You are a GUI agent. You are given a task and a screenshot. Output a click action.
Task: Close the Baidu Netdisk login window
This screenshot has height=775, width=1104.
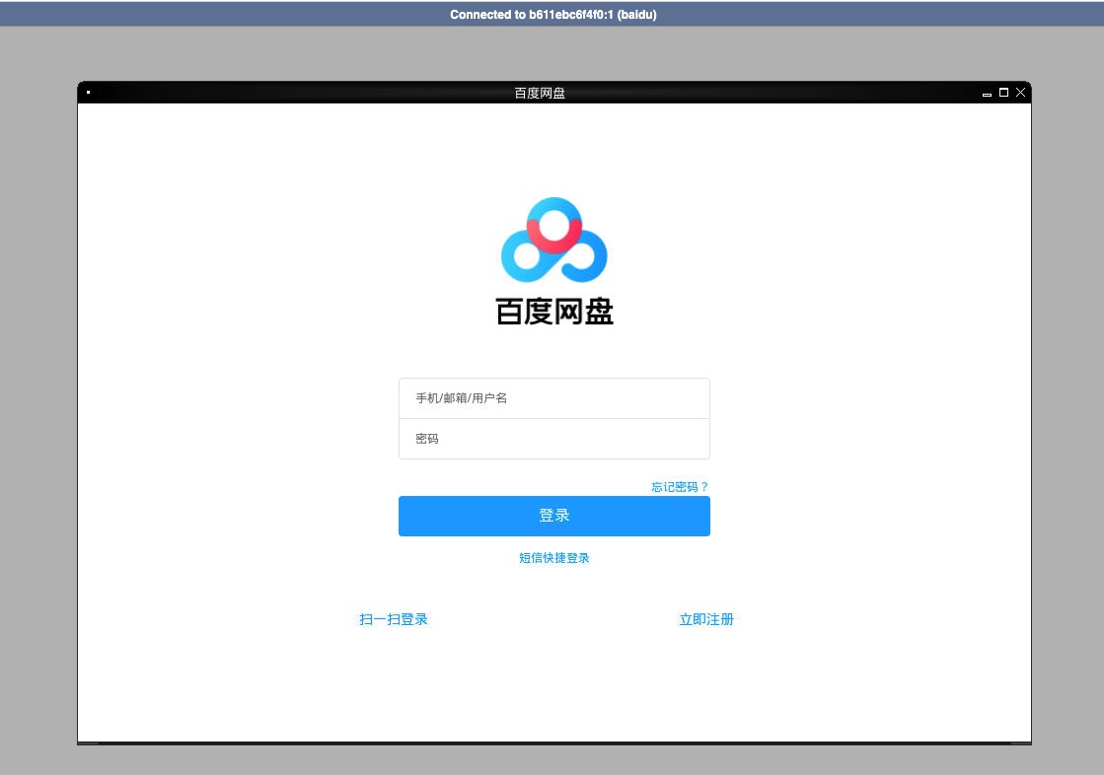pos(1021,92)
